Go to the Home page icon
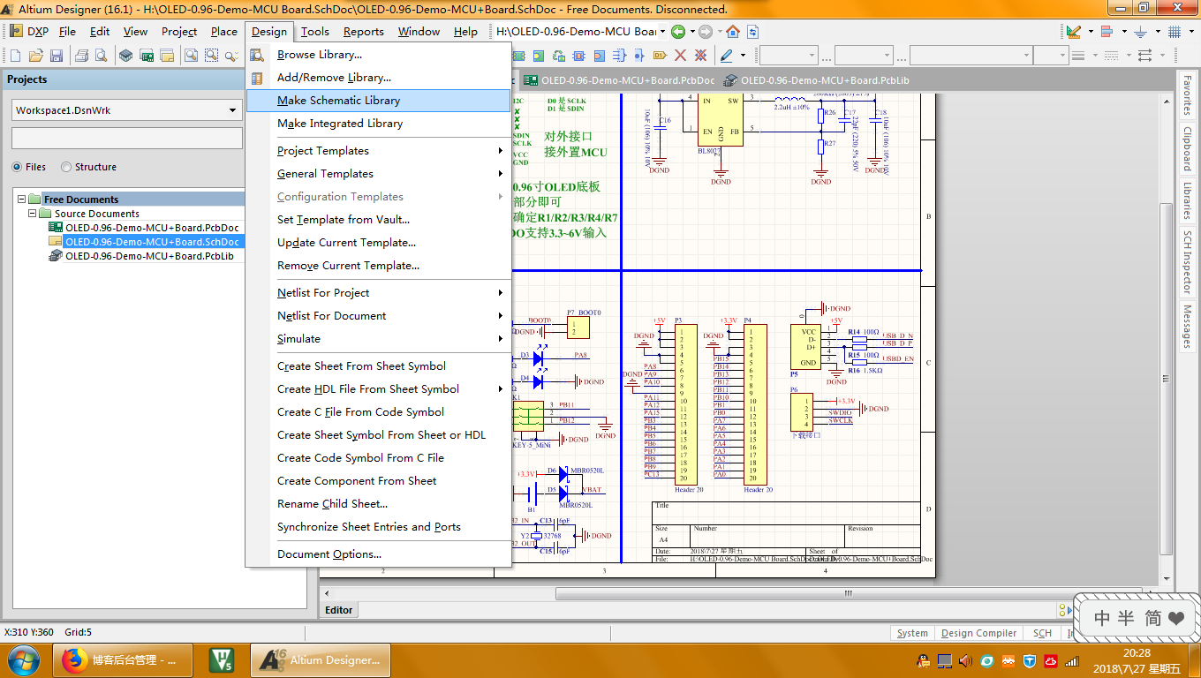The image size is (1201, 678). 733,32
